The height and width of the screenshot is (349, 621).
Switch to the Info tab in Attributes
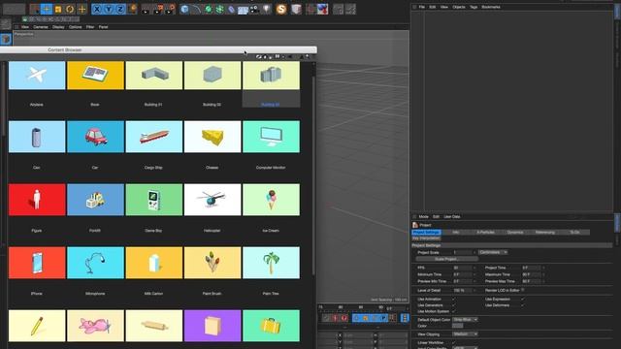456,233
